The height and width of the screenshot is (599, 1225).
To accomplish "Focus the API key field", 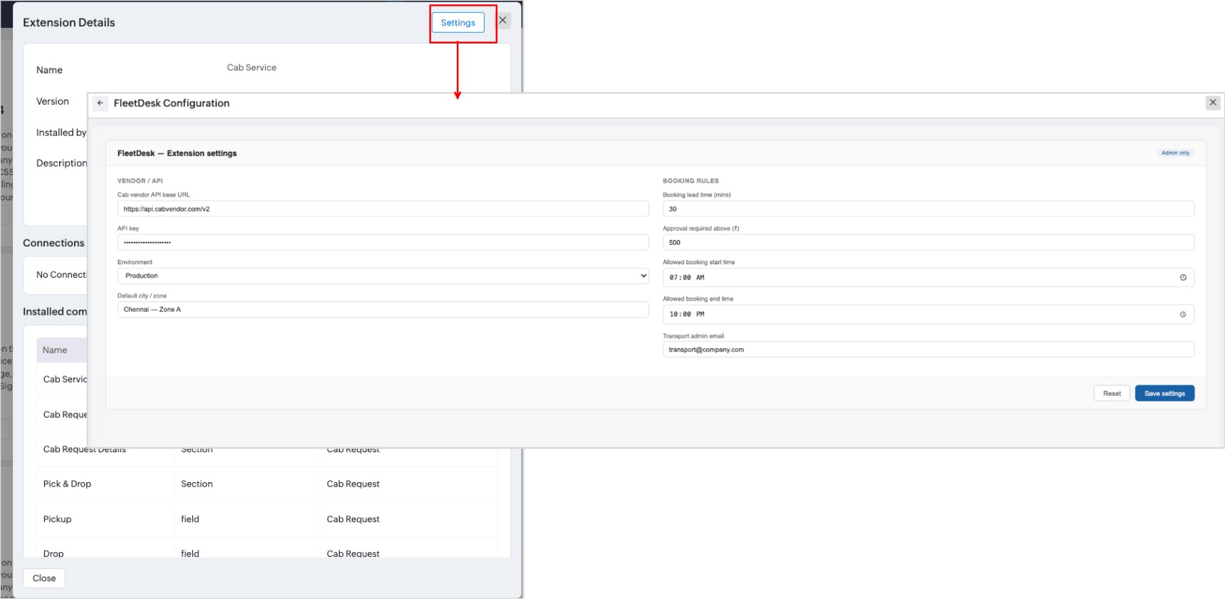I will coord(383,242).
